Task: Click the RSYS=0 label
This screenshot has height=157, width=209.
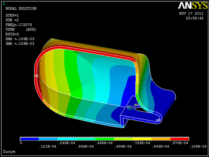Action: coord(12,34)
